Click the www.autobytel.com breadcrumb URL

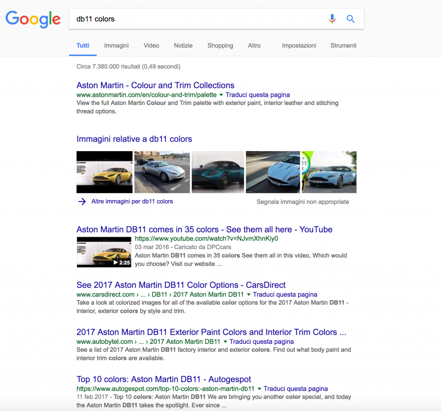point(148,342)
